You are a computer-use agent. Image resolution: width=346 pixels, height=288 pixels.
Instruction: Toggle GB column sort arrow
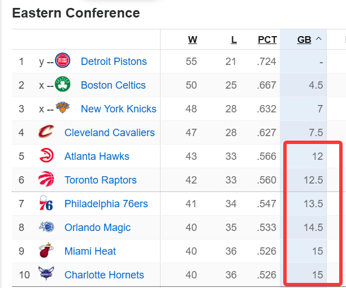click(318, 39)
